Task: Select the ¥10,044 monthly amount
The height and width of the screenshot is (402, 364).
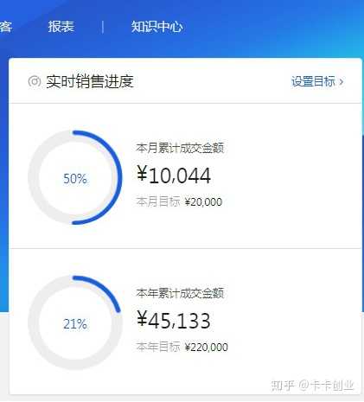Action: coord(174,175)
